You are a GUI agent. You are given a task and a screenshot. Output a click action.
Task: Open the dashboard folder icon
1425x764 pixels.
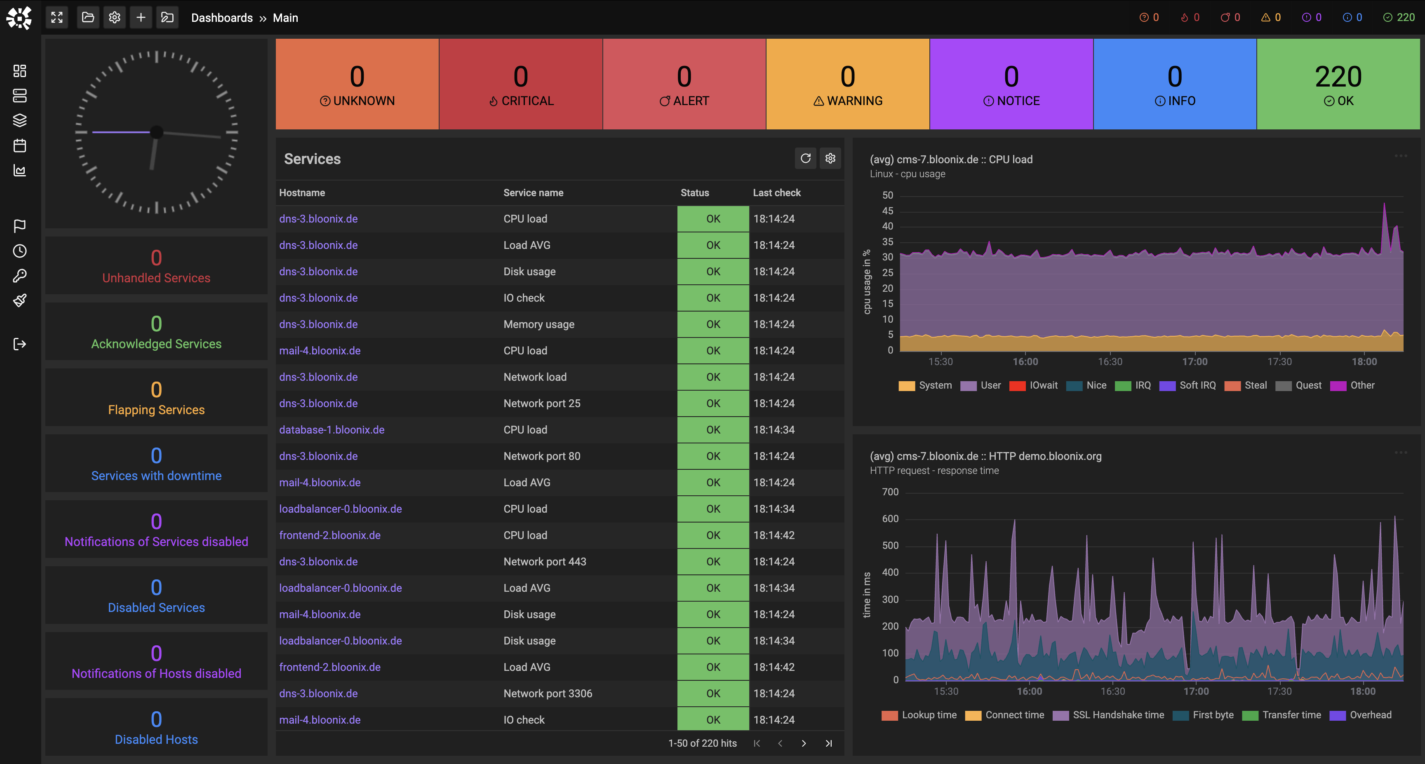(x=88, y=18)
